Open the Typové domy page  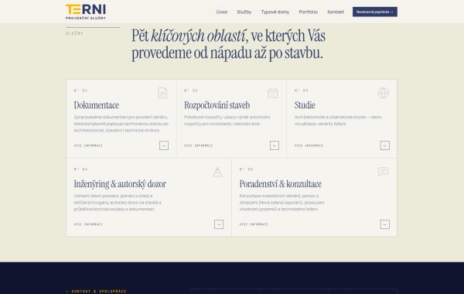pyautogui.click(x=275, y=12)
